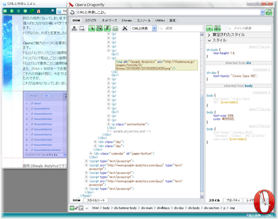Image resolution: width=278 pixels, height=219 pixels.
Task: Click the export DOM snapshot icon
Action: point(82,28)
